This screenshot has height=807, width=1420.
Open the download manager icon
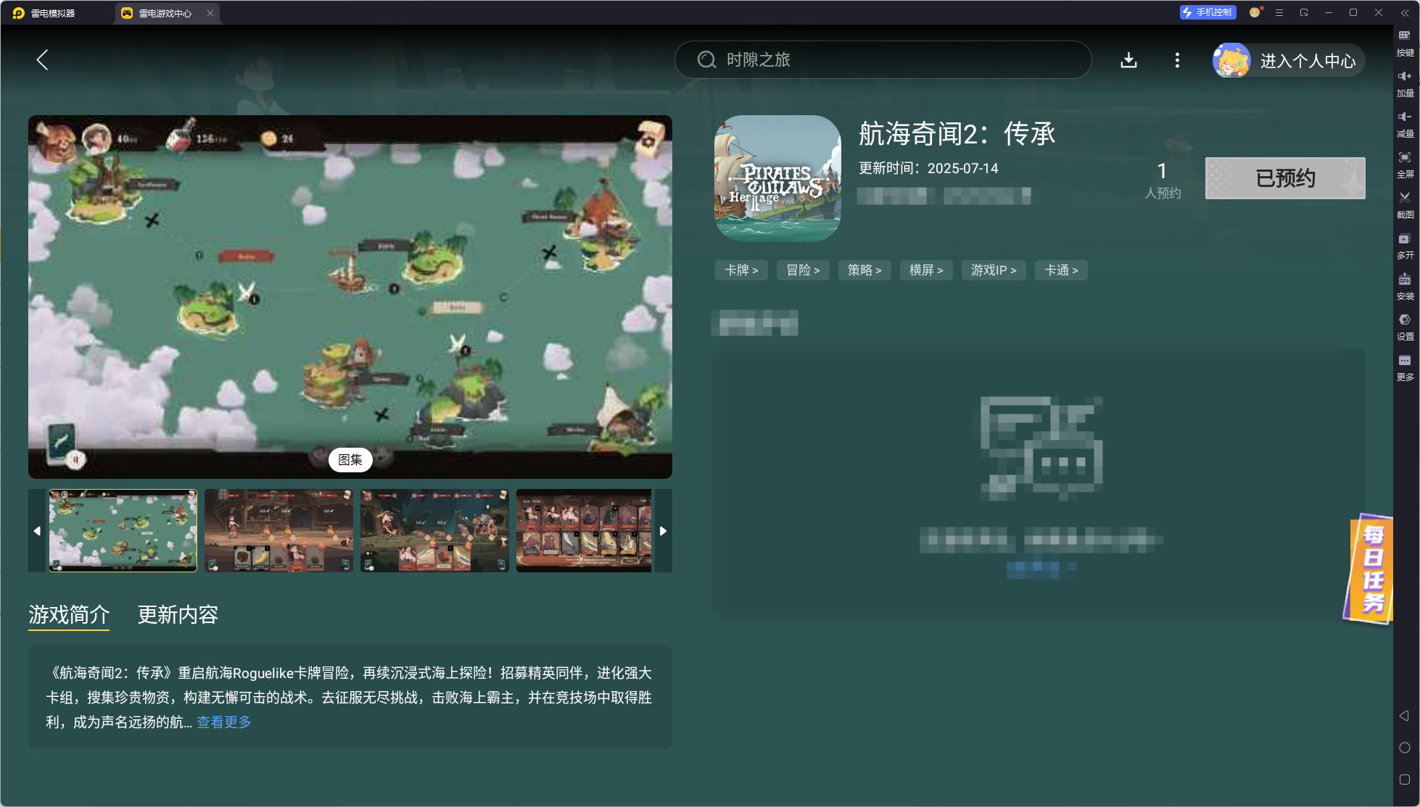pyautogui.click(x=1128, y=60)
